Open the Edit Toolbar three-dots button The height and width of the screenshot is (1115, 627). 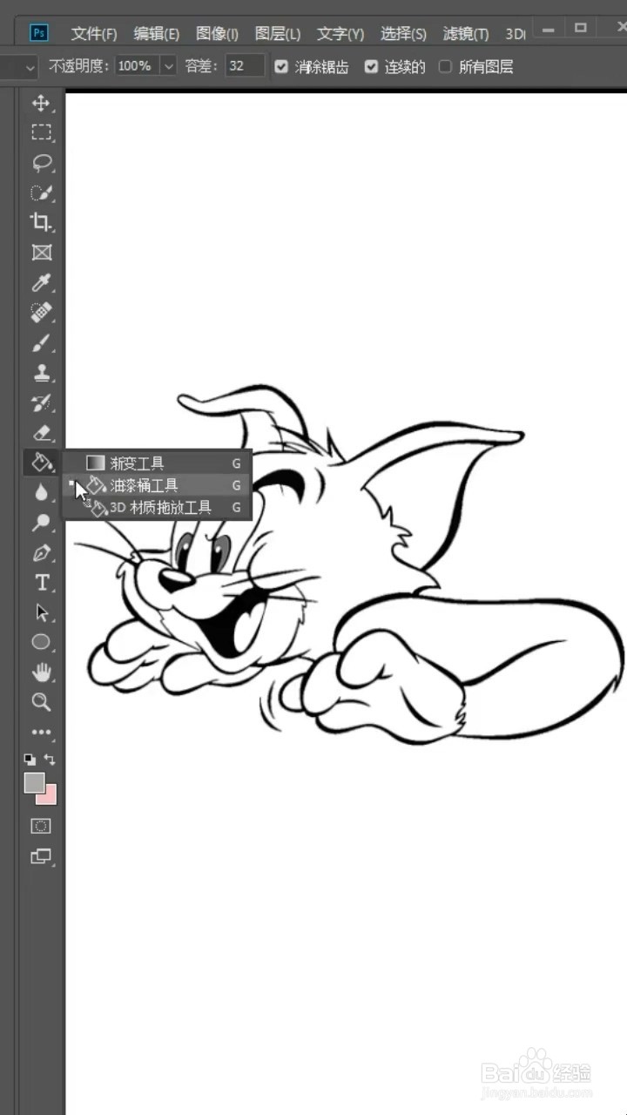[x=41, y=733]
